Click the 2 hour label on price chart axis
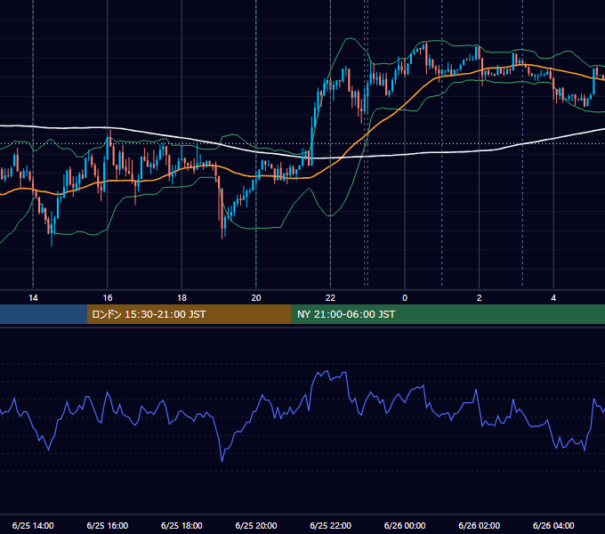Viewport: 605px width, 534px height. 480,298
